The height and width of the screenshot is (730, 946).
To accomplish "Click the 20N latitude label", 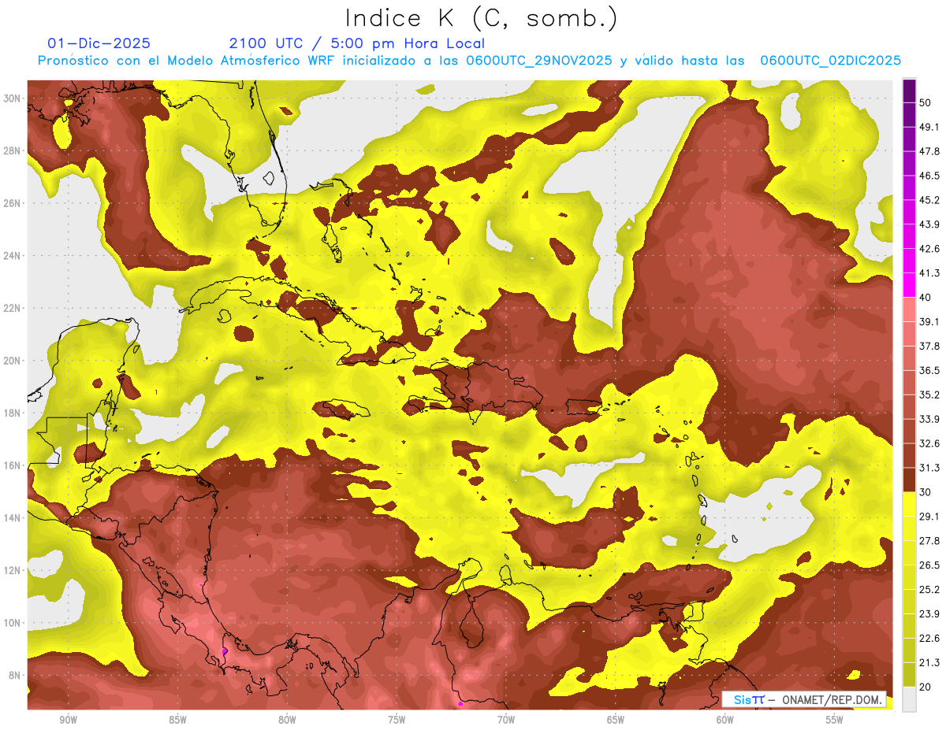I will point(13,361).
